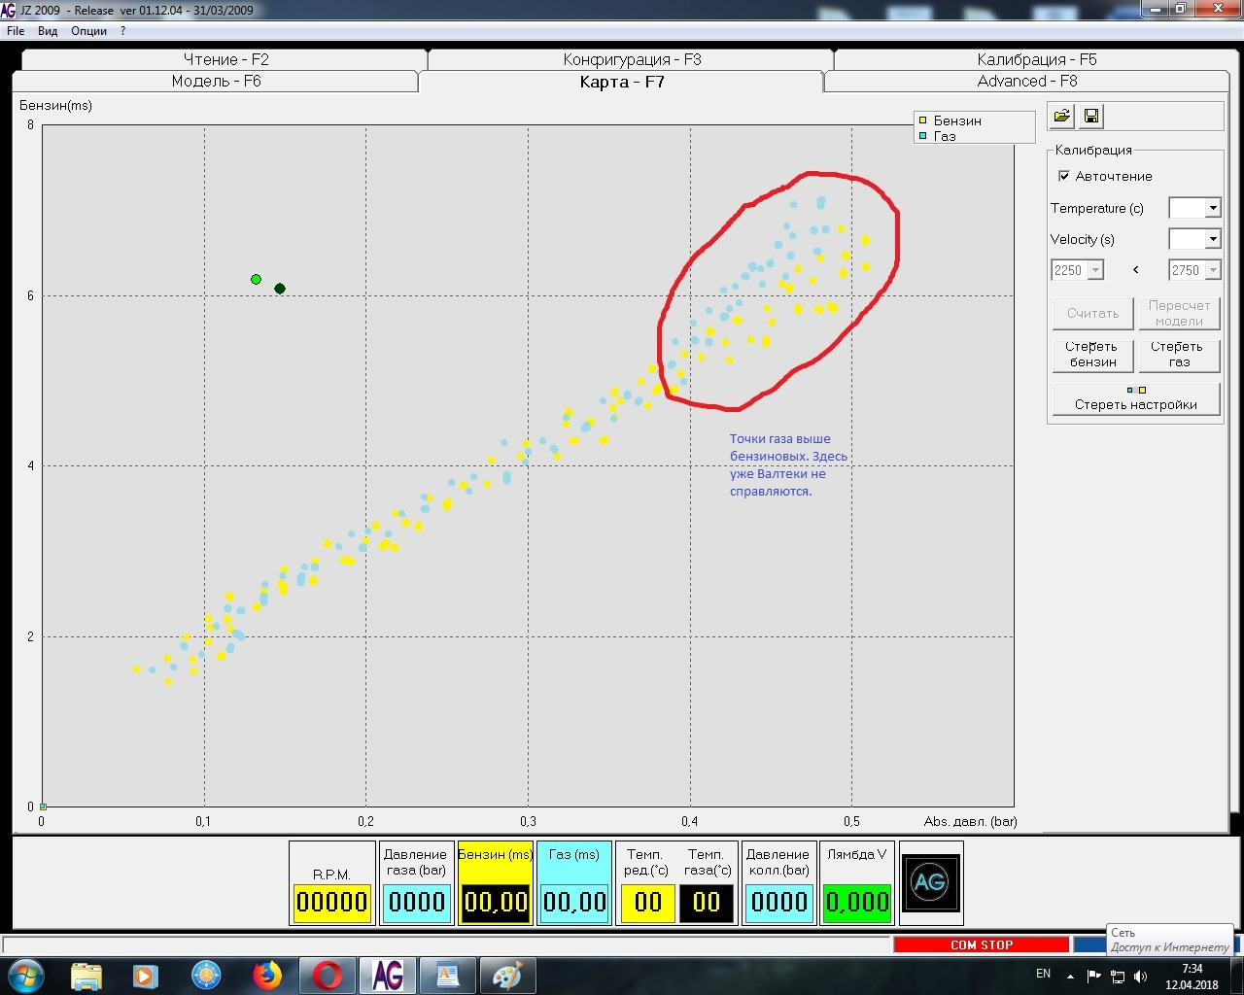Expand the Temperature (c) dropdown
The width and height of the screenshot is (1244, 995).
tap(1213, 208)
